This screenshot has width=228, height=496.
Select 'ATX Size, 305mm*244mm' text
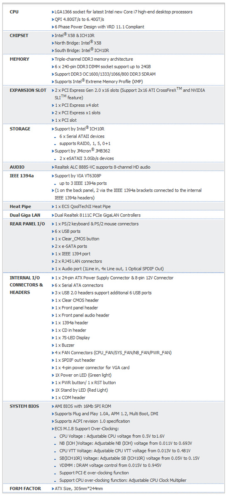pyautogui.click(x=79, y=489)
